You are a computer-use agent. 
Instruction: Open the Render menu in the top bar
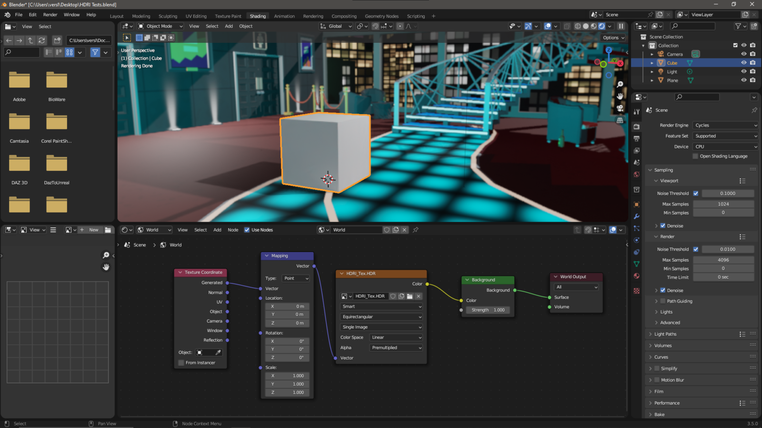(x=50, y=14)
